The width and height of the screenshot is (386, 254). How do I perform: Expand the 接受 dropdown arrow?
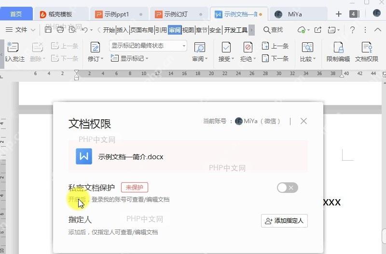(233, 59)
